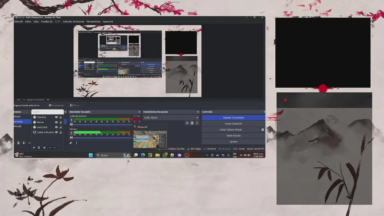Open audio mixer three-dot menu

[x=76, y=143]
